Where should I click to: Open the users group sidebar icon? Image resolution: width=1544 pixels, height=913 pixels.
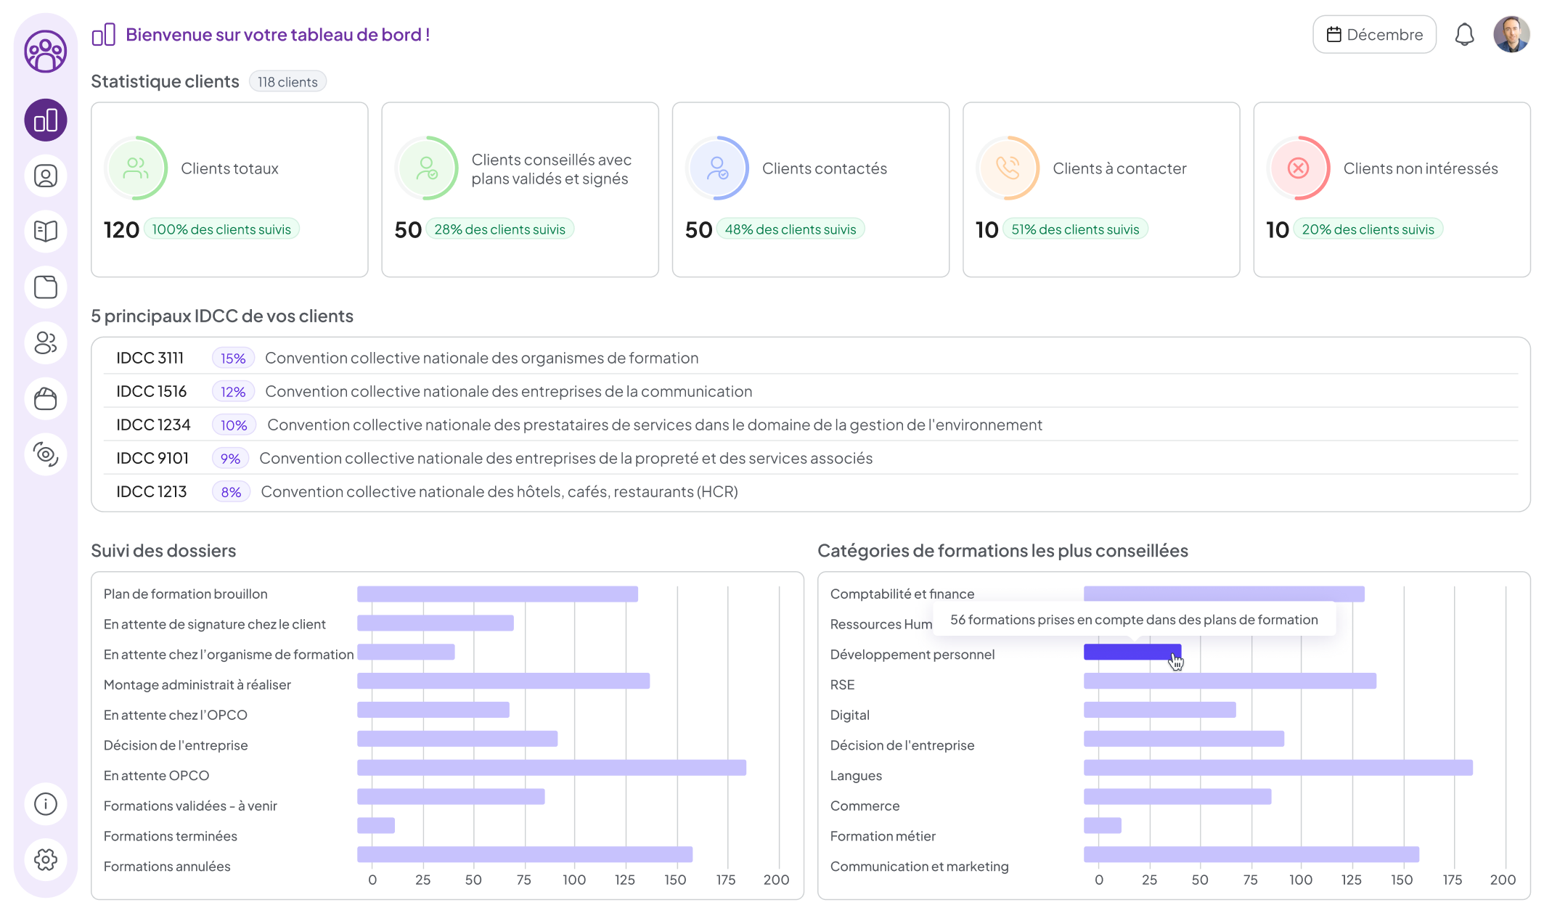[x=46, y=343]
